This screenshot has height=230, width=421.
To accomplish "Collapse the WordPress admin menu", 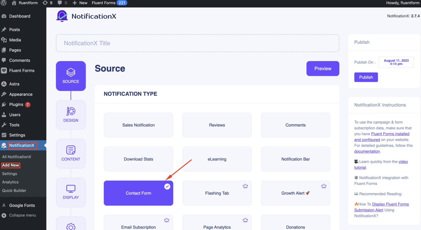I will pos(23,215).
